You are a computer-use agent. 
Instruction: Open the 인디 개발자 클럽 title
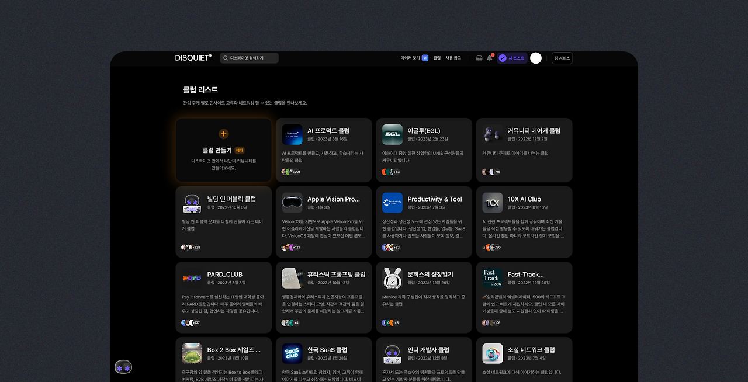[x=428, y=350]
